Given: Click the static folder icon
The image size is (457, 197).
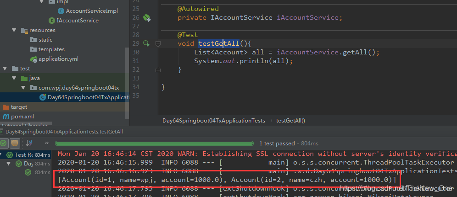Looking at the screenshot, I should (33, 40).
